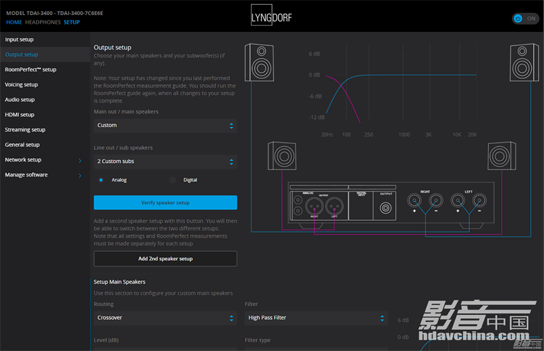Select the Digital radio button
544x351 pixels.
pos(173,180)
